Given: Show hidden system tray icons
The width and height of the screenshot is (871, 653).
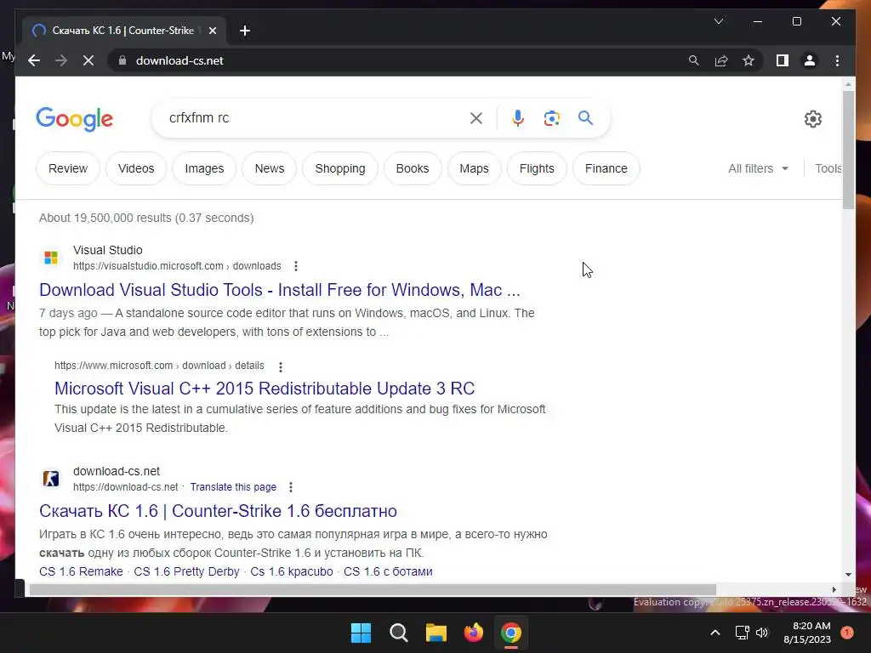Looking at the screenshot, I should click(714, 633).
